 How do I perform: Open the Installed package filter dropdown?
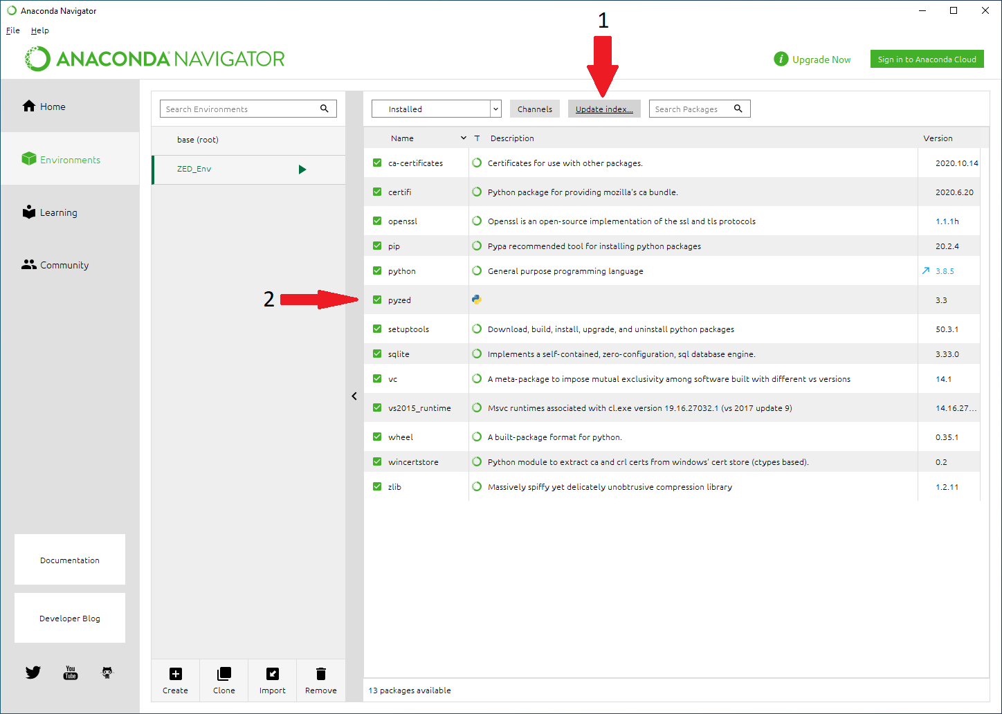(436, 109)
